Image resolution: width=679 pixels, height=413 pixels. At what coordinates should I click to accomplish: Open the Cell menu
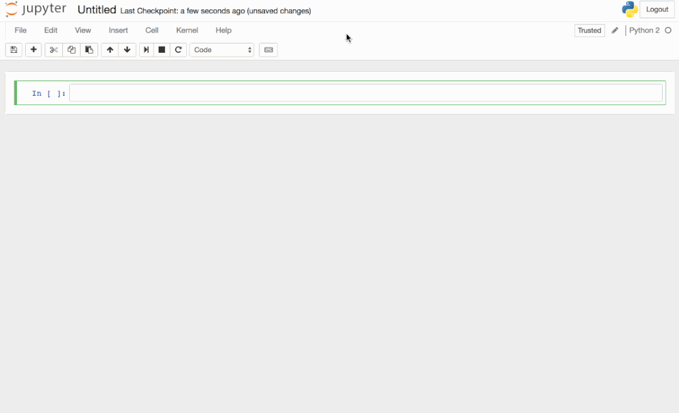(x=152, y=30)
